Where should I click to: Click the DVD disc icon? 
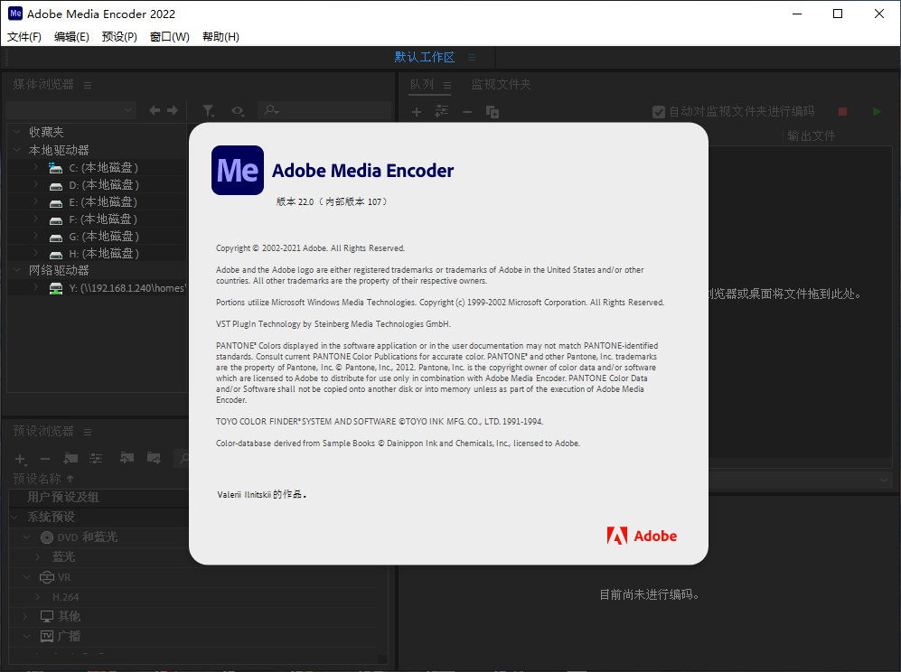click(x=47, y=537)
